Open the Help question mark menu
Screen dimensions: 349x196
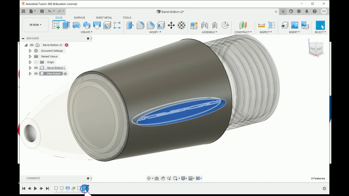pyautogui.click(x=315, y=11)
